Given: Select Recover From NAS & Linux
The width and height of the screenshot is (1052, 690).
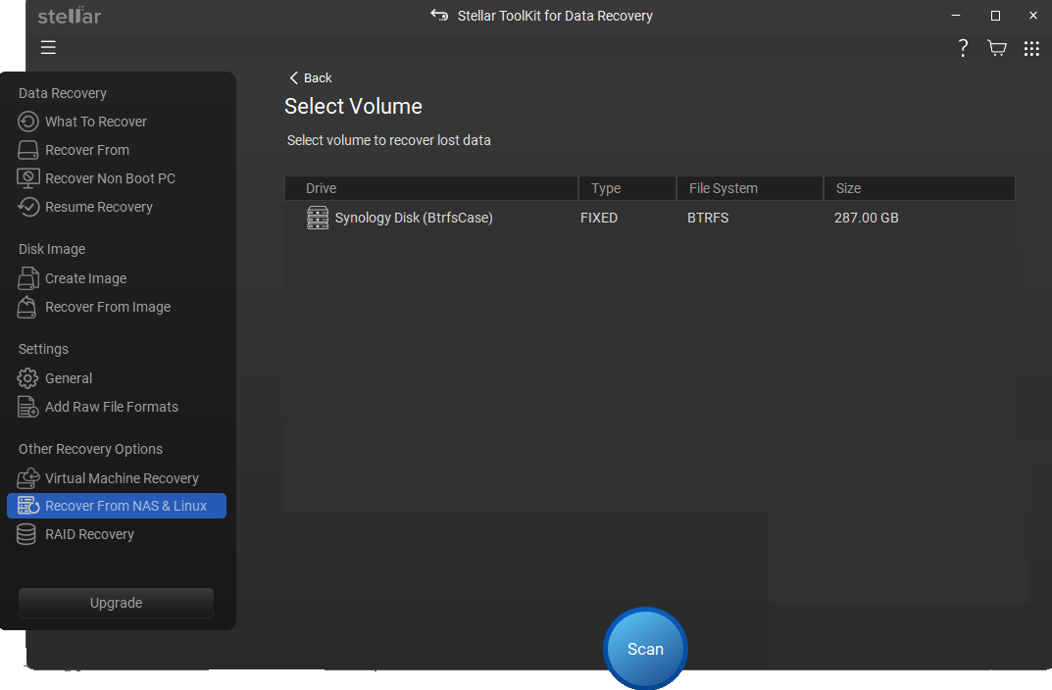Looking at the screenshot, I should click(125, 506).
